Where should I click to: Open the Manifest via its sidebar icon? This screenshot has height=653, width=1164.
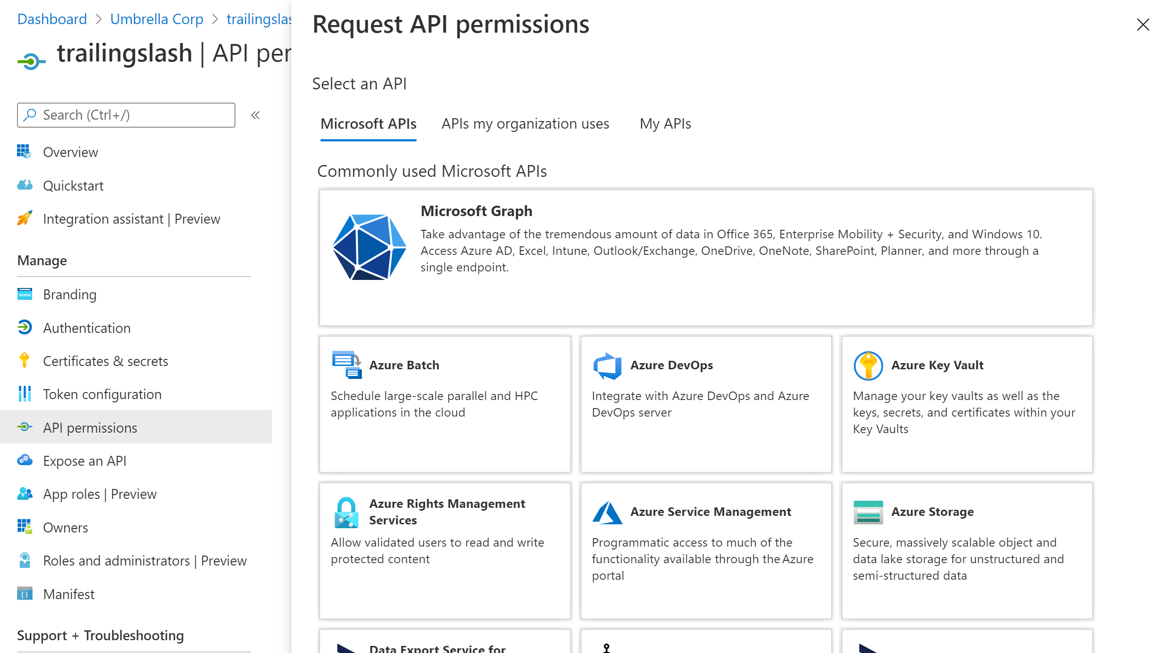click(24, 594)
